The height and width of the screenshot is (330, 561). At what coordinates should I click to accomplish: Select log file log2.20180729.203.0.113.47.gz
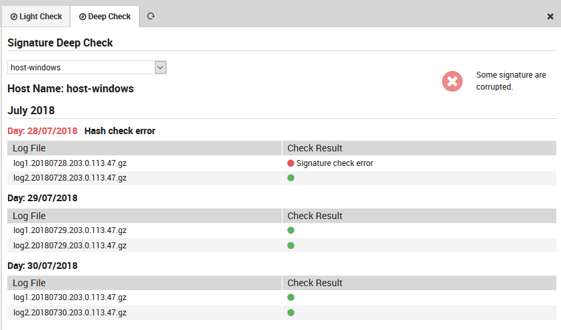pyautogui.click(x=70, y=245)
